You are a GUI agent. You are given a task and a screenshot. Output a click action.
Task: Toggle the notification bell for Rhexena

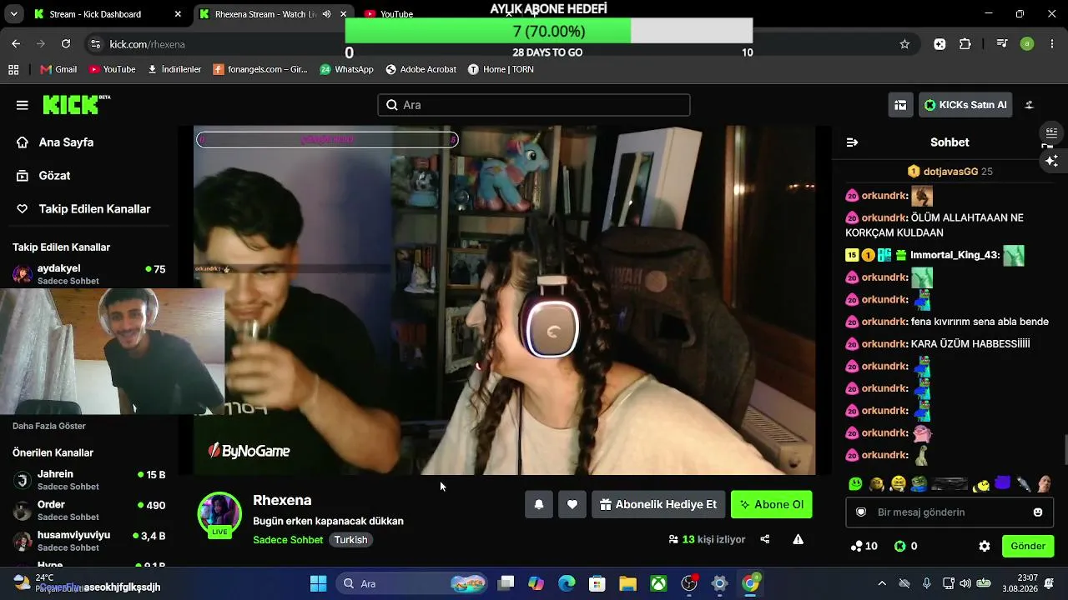(x=539, y=504)
